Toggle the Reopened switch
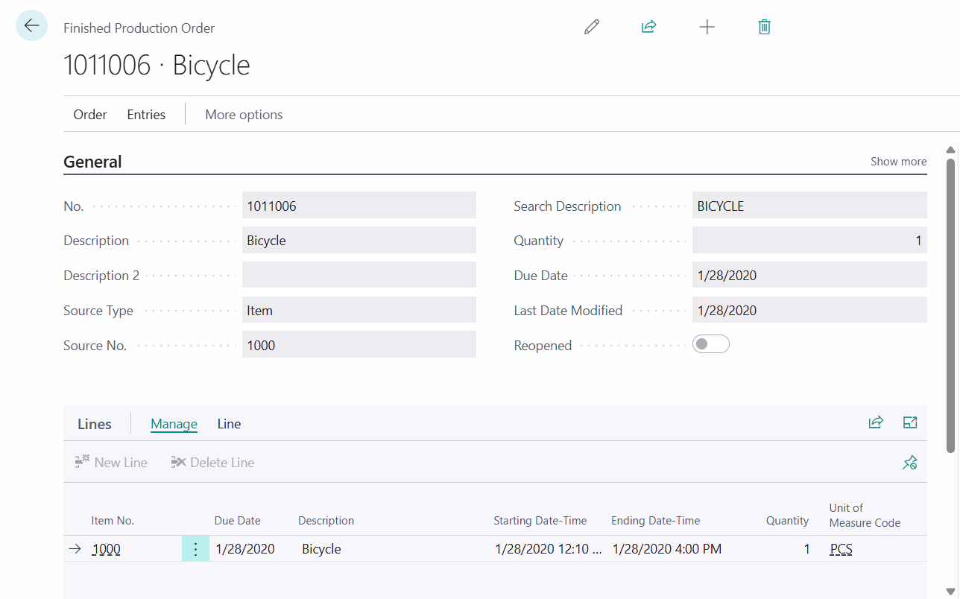The height and width of the screenshot is (599, 960). coord(710,344)
